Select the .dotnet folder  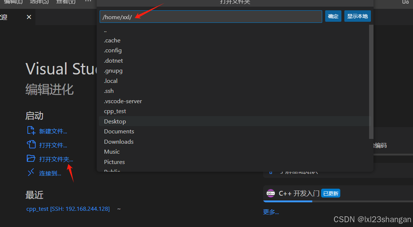234,60
